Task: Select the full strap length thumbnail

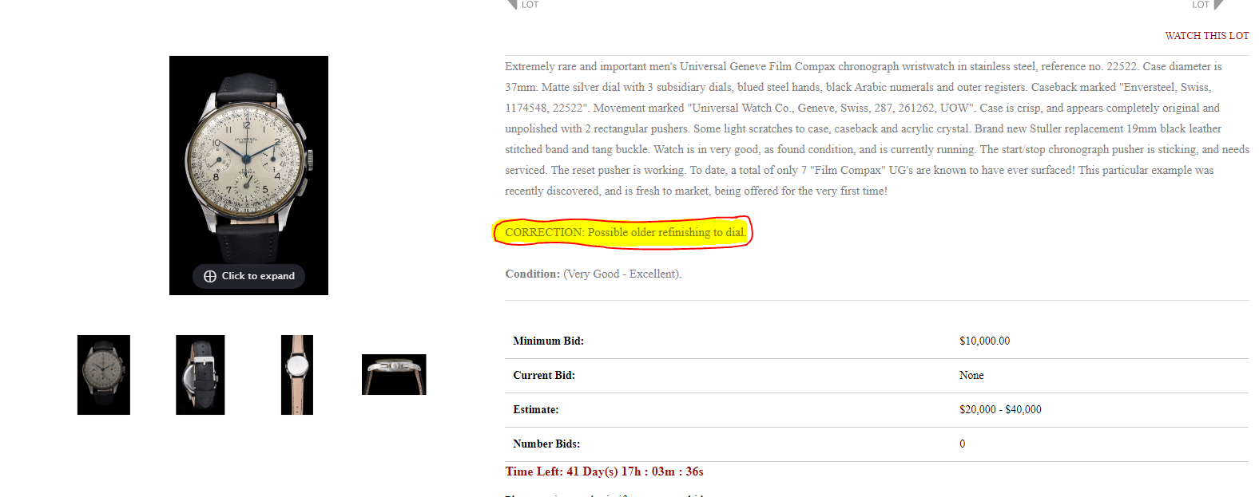Action: 297,375
